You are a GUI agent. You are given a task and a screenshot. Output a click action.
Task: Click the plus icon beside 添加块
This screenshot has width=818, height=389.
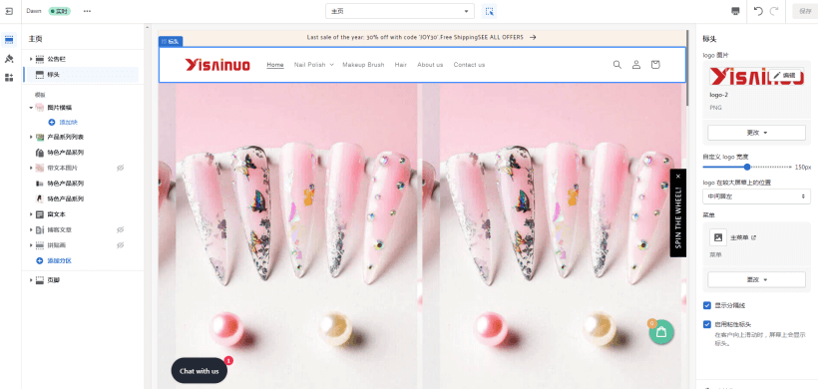(52, 122)
